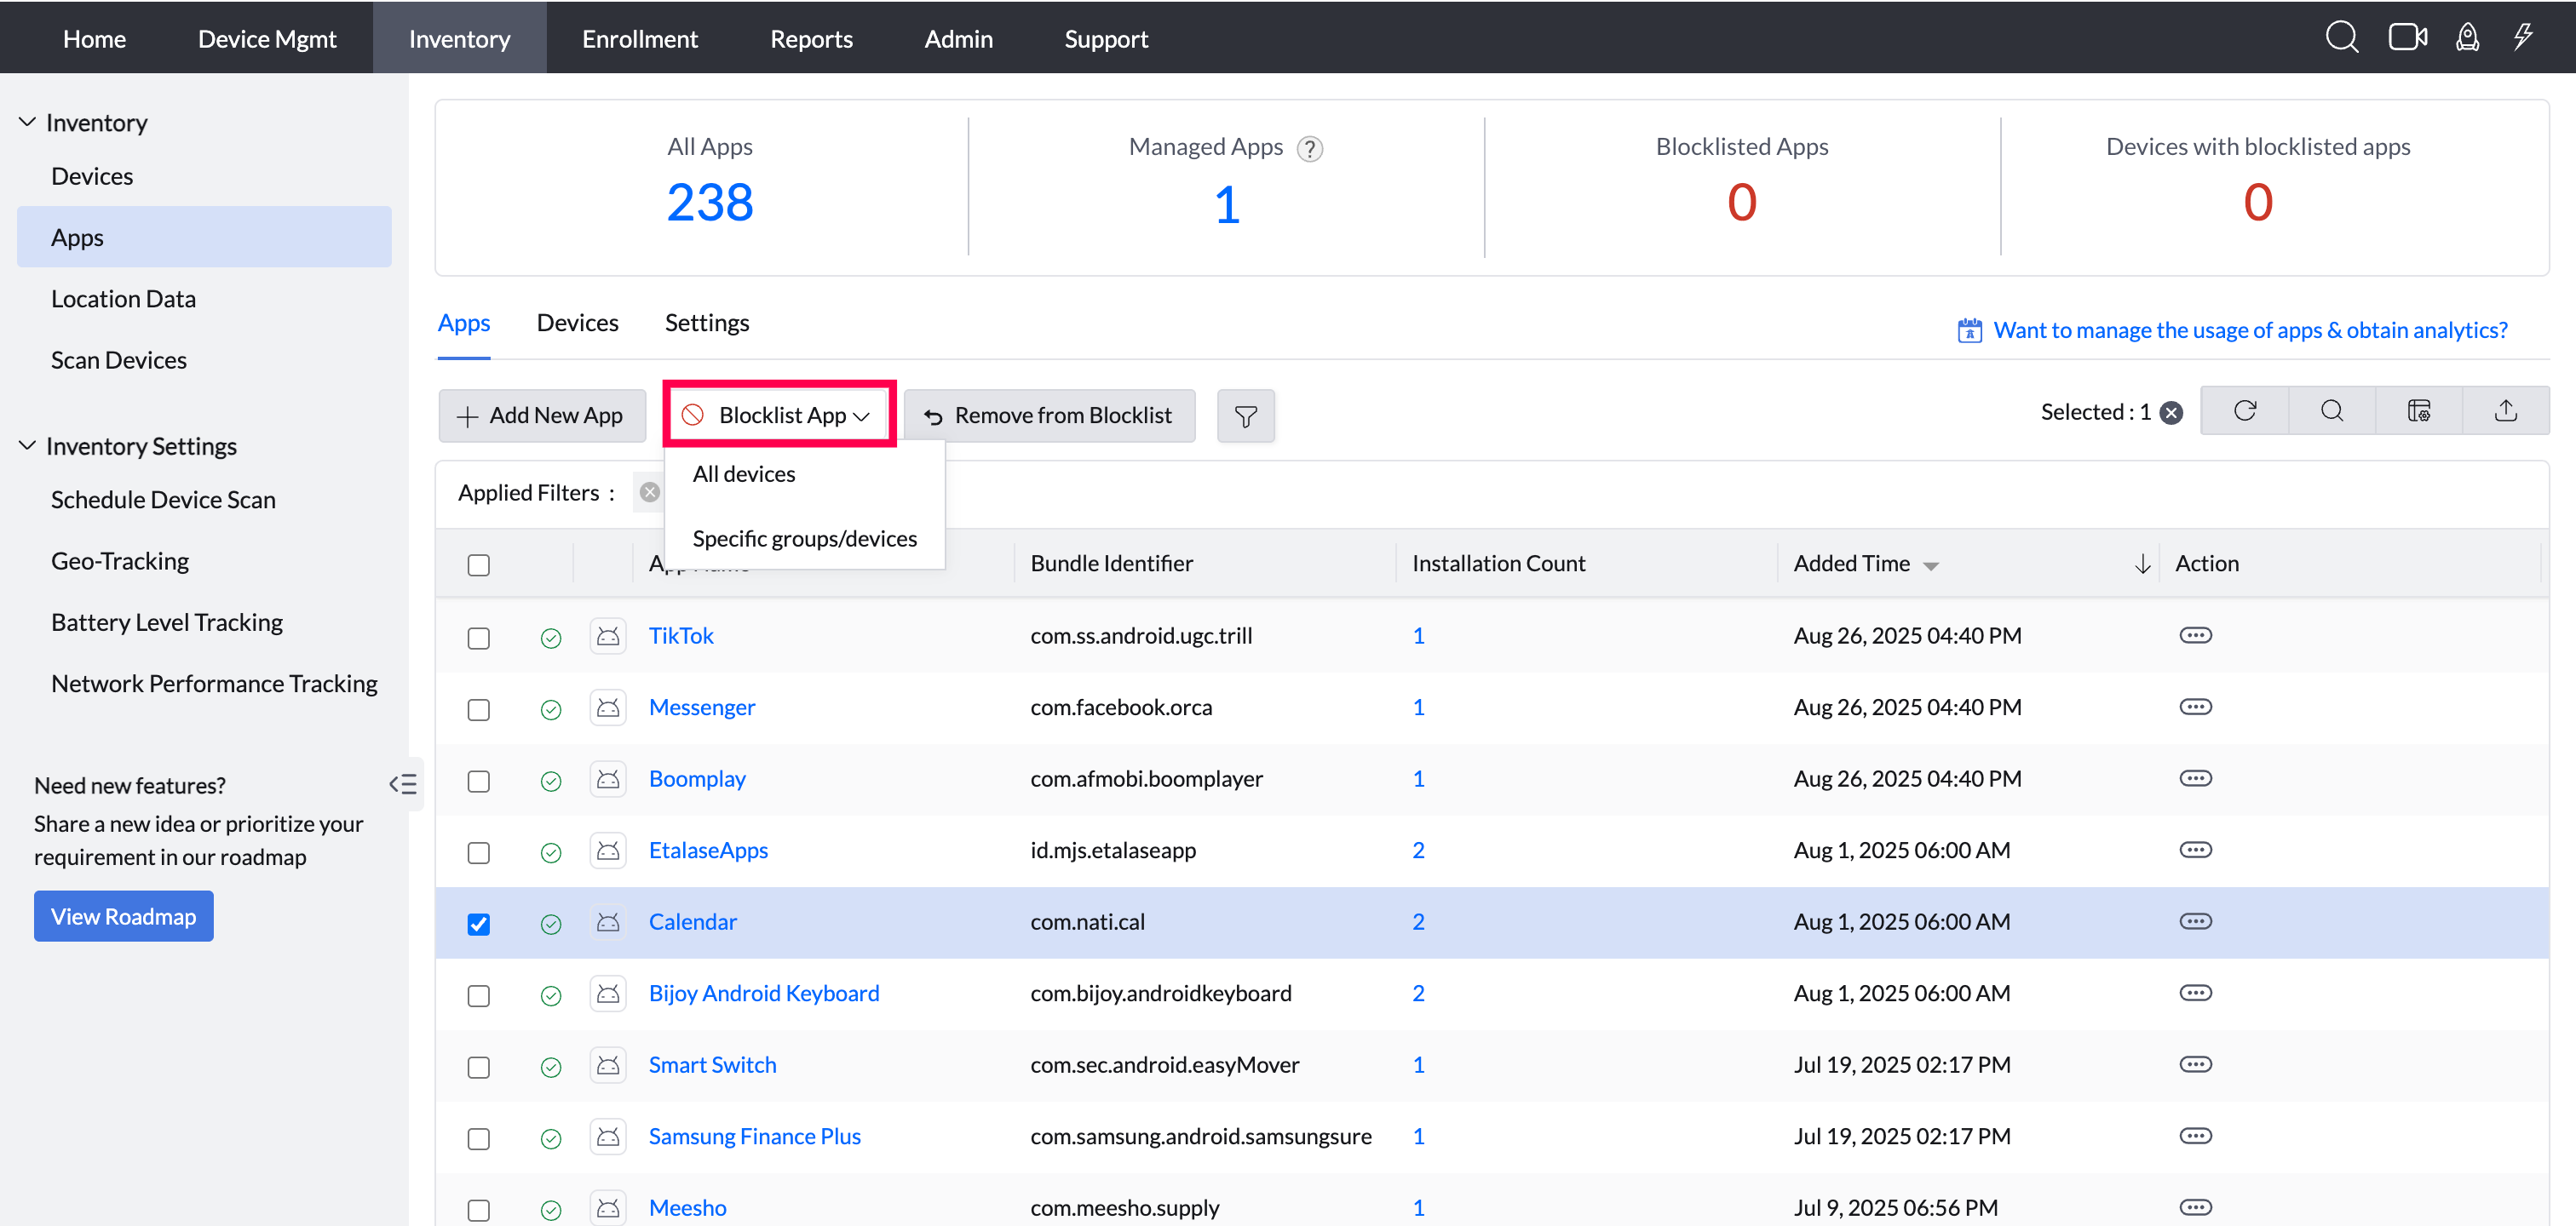
Task: Click the lightning bolt quick actions icon
Action: pyautogui.click(x=2522, y=38)
